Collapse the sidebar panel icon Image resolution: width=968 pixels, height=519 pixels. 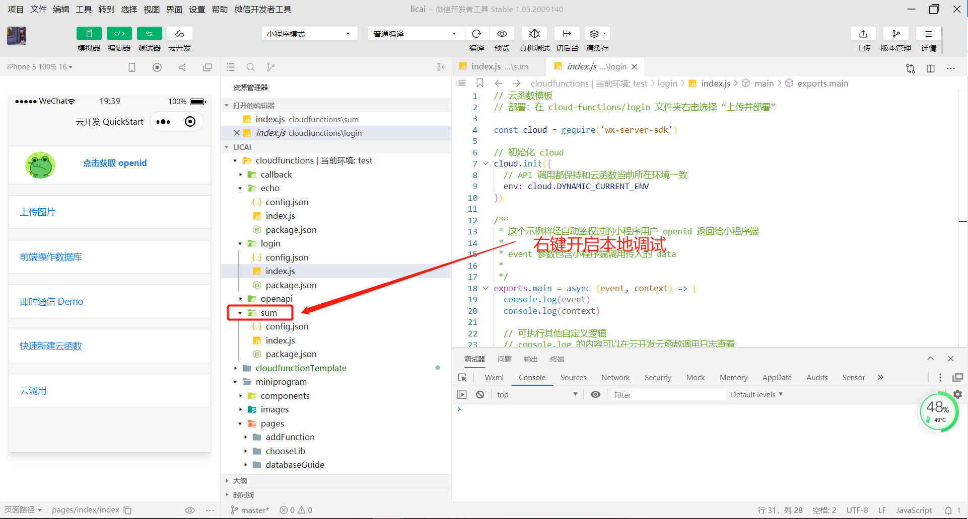[442, 67]
